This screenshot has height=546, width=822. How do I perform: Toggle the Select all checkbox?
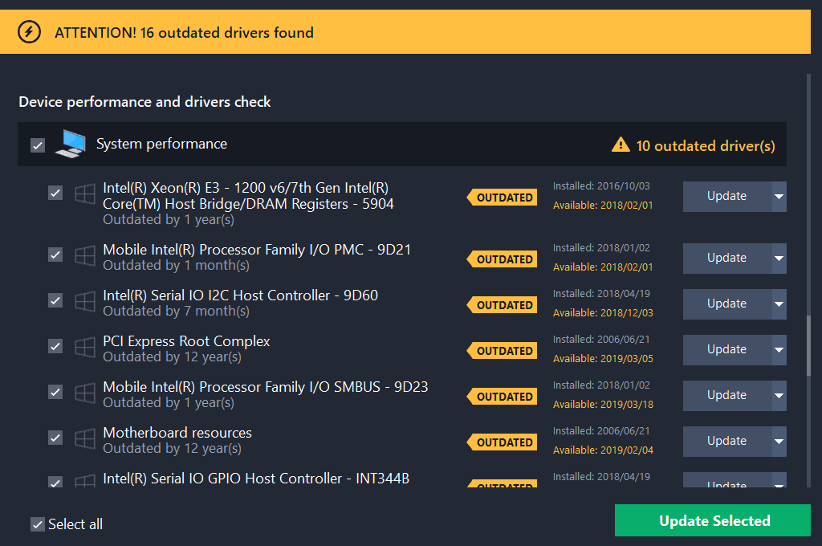(x=38, y=524)
